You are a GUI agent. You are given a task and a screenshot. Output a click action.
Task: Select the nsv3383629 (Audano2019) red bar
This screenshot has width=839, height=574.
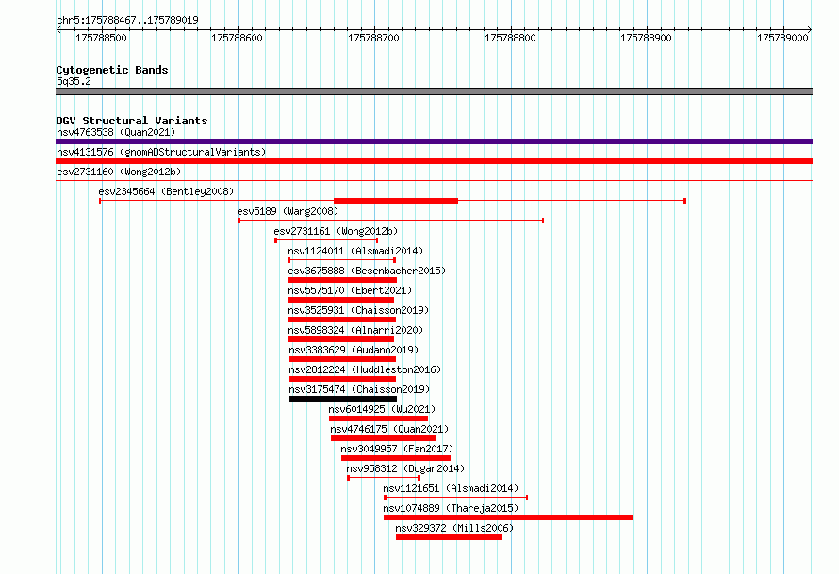pos(342,359)
